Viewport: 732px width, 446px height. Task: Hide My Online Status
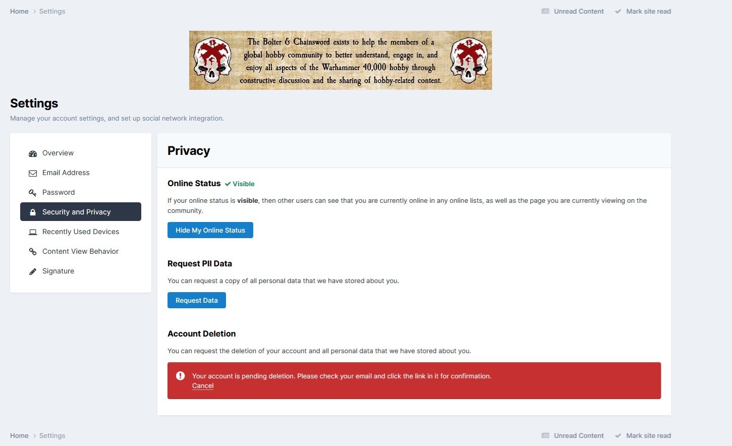click(210, 230)
